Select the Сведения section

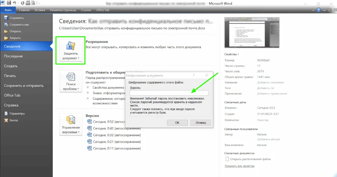26,46
